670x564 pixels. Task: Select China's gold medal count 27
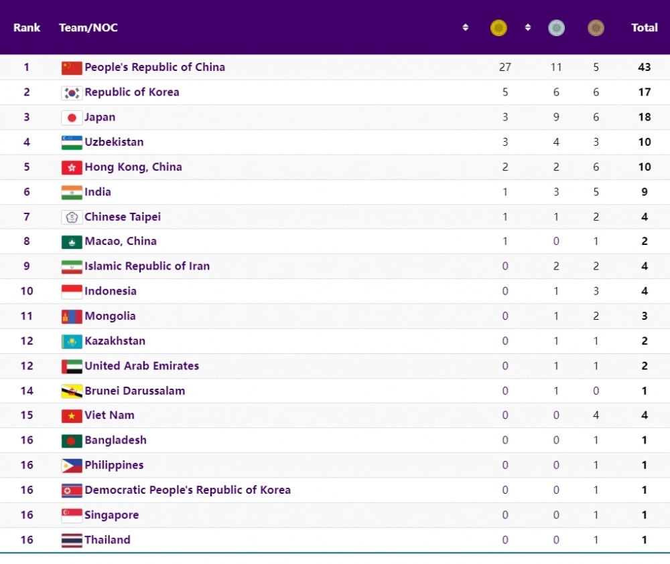[505, 68]
